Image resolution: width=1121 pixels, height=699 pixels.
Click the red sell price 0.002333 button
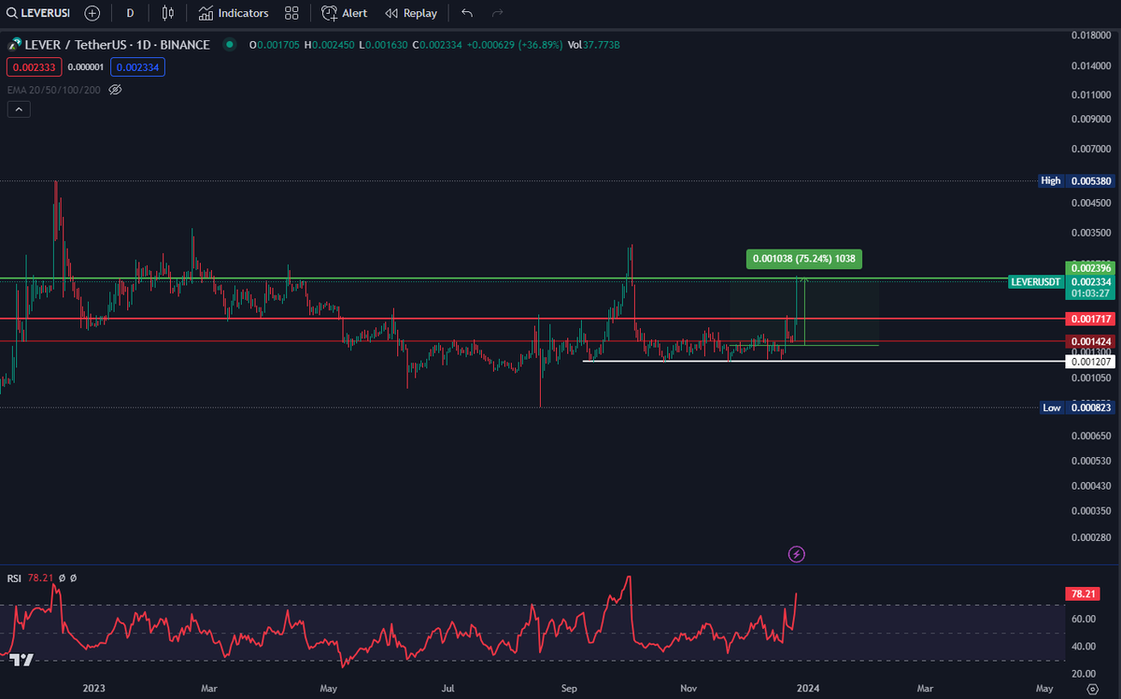[35, 67]
